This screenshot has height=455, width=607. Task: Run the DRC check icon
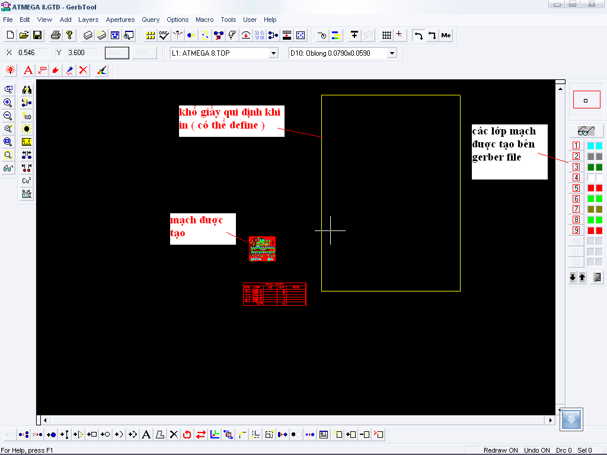164,35
